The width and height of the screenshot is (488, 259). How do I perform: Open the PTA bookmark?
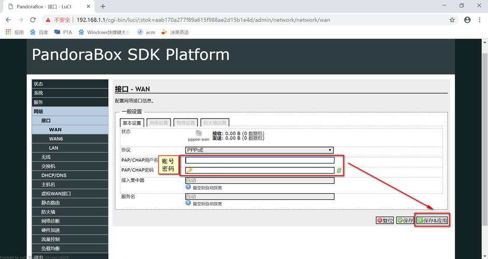63,32
